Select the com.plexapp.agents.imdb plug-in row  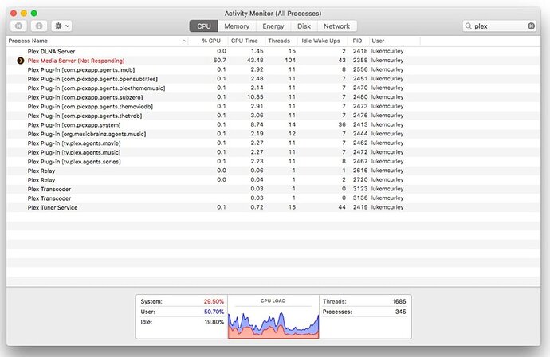(x=273, y=69)
